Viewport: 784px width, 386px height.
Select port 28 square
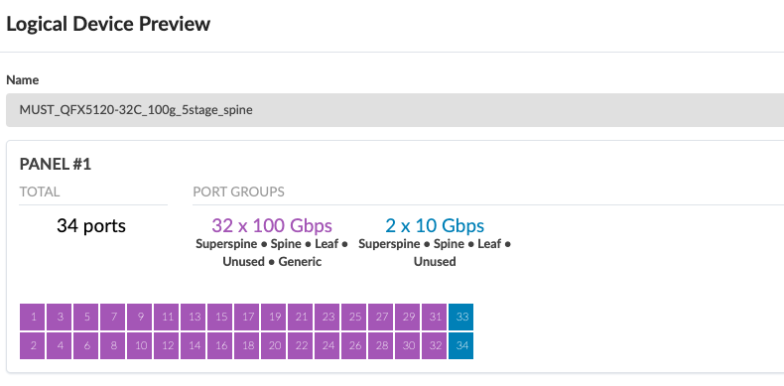point(380,346)
